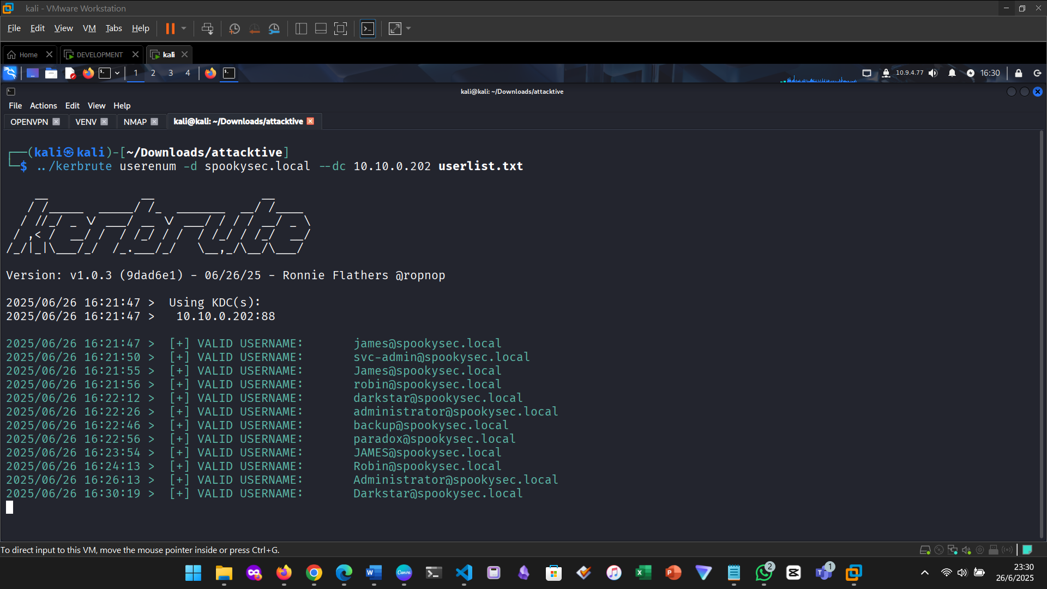Close the OPENVPN terminal tab
This screenshot has width=1047, height=589.
tap(56, 122)
